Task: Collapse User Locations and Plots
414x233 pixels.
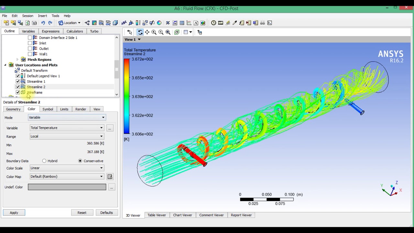Action: (5, 65)
